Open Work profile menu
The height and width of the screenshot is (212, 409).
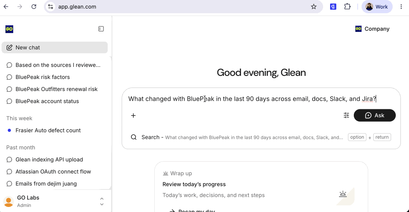377,7
